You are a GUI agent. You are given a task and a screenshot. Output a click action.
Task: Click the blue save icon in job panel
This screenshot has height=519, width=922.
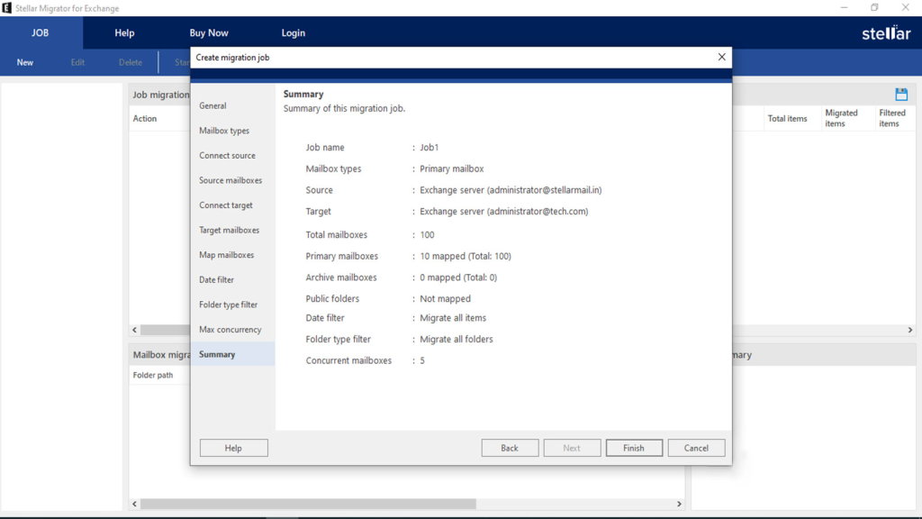pyautogui.click(x=901, y=95)
